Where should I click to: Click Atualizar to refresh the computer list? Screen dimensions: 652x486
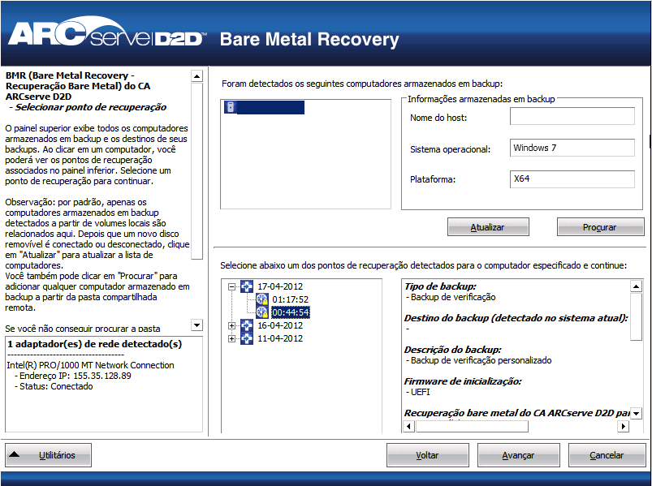[x=487, y=226]
